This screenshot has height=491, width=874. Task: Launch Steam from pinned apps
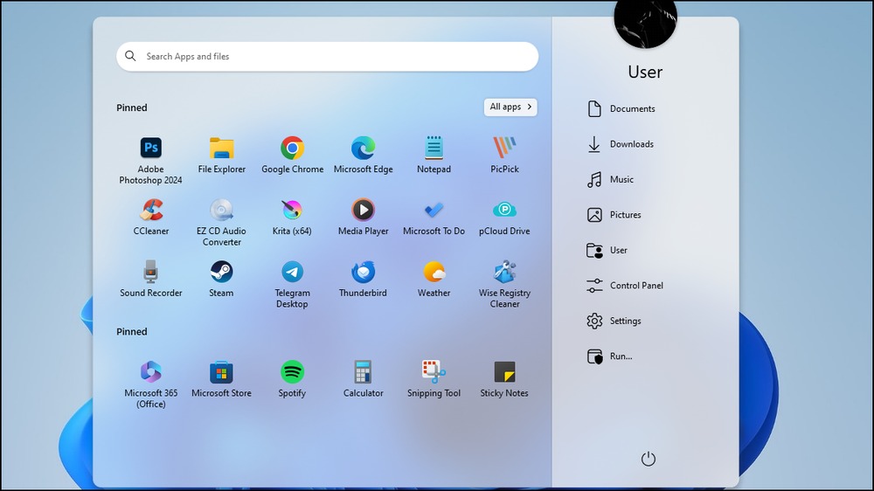(221, 280)
